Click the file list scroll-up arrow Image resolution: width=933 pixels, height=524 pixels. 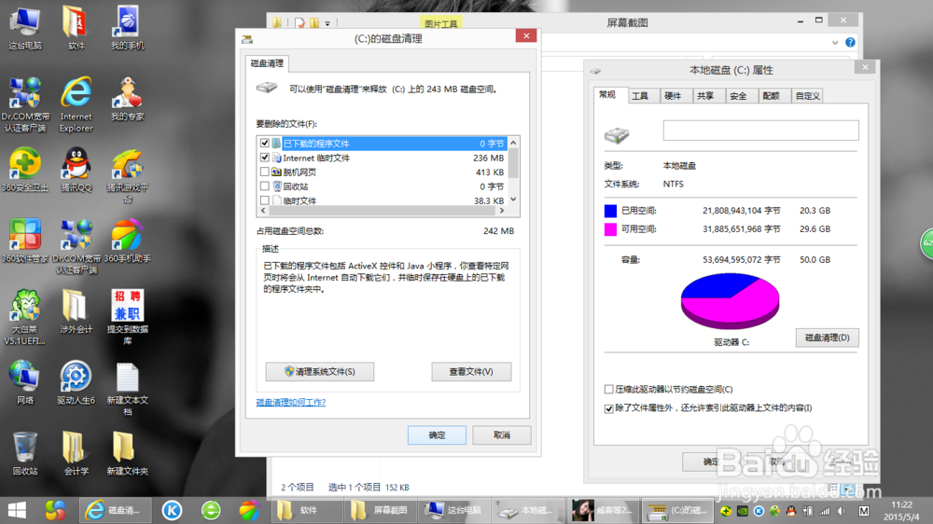(x=513, y=143)
